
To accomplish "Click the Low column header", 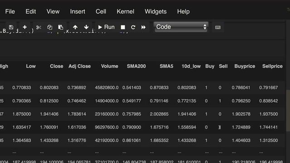I will coord(31,66).
